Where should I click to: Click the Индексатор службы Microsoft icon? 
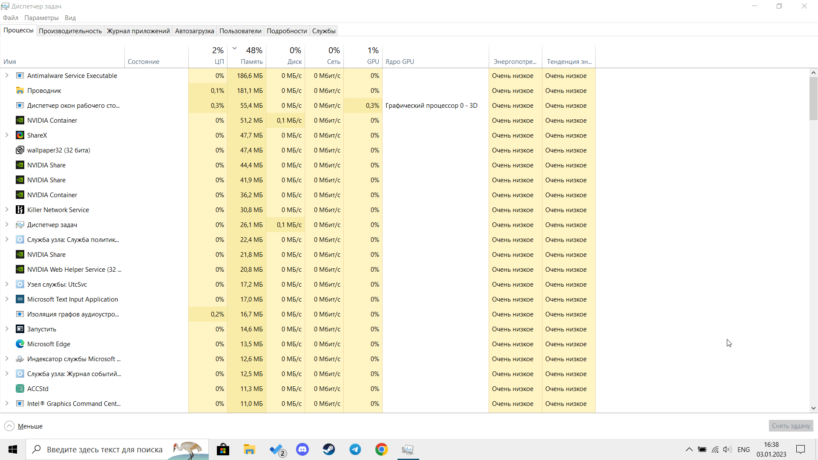(20, 359)
